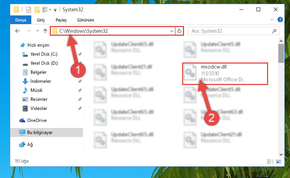Switch to the Görünüm tab
The image size is (290, 178).
click(86, 20)
